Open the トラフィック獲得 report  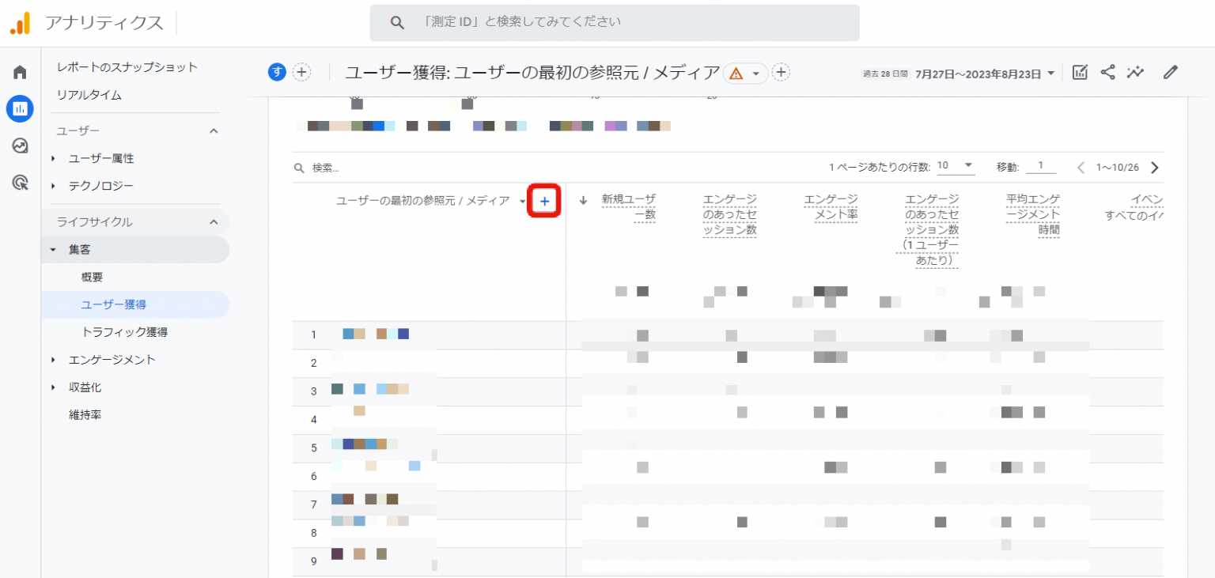[124, 332]
